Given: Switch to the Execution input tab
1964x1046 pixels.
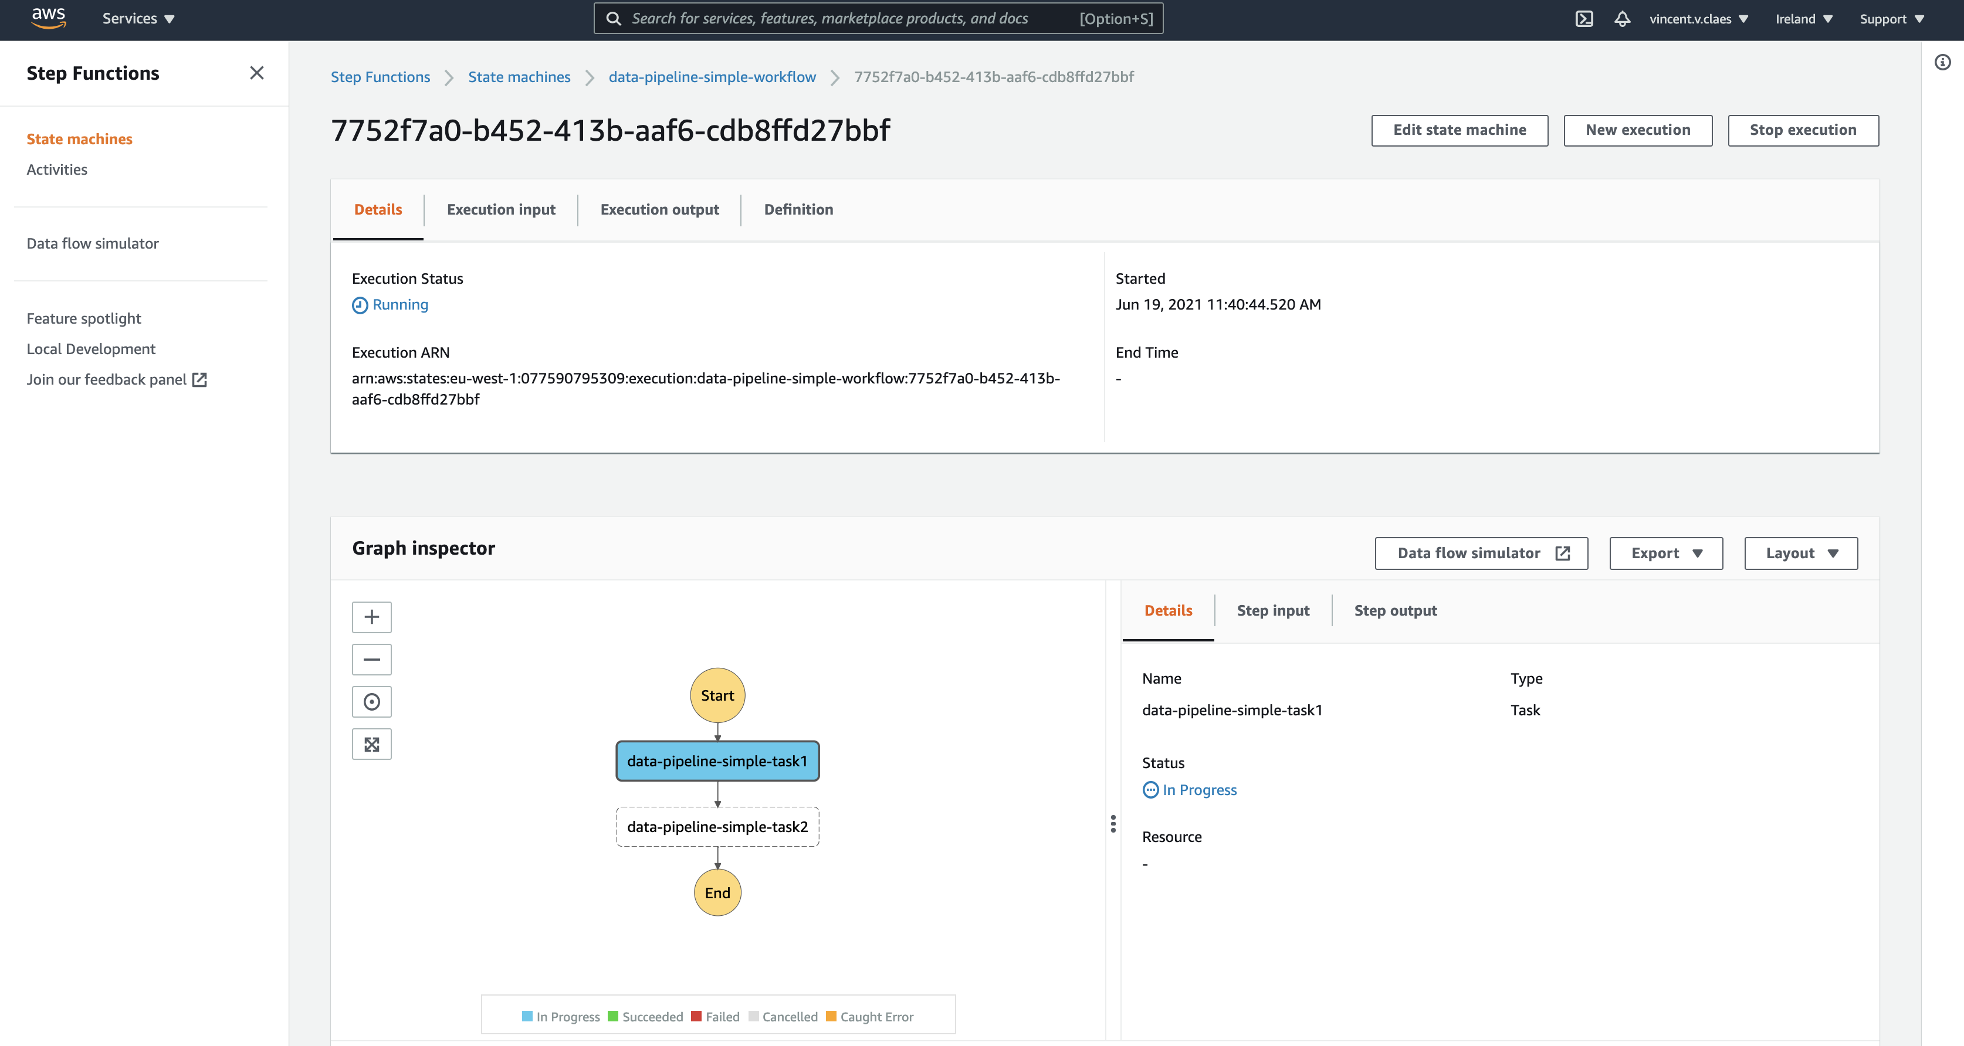Looking at the screenshot, I should (501, 209).
